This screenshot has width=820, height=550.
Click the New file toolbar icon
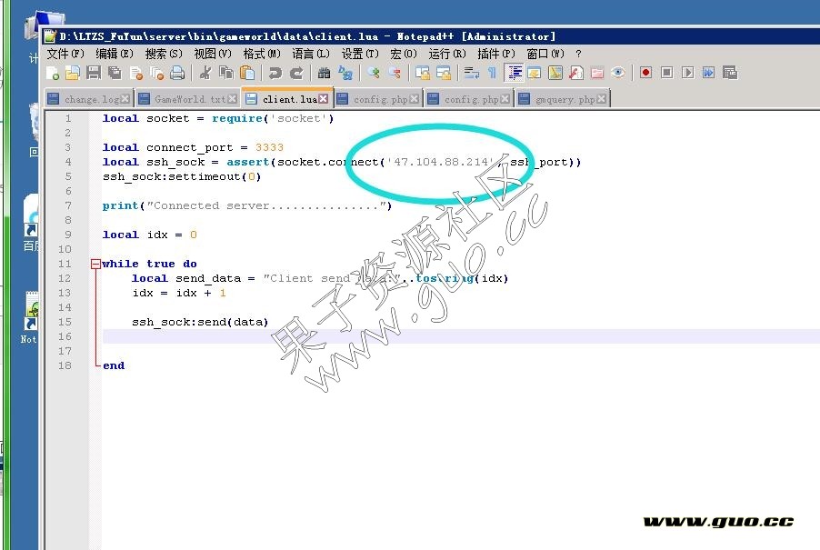point(53,73)
